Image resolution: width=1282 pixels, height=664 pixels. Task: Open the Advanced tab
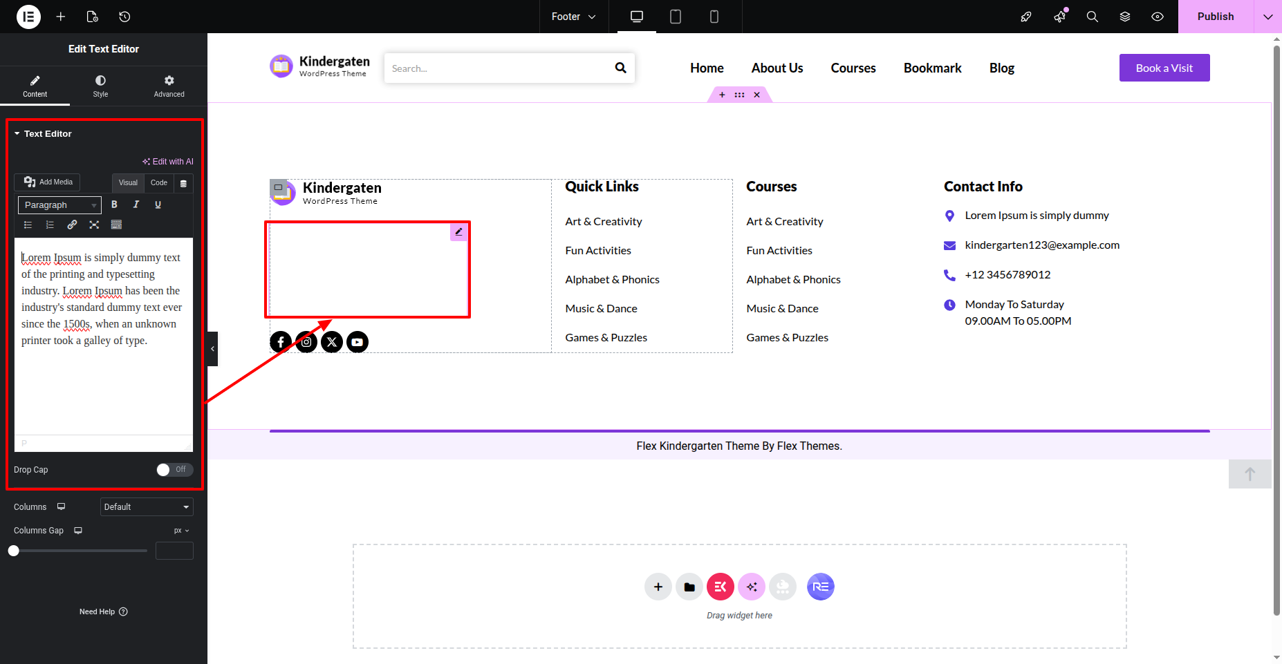click(x=169, y=86)
